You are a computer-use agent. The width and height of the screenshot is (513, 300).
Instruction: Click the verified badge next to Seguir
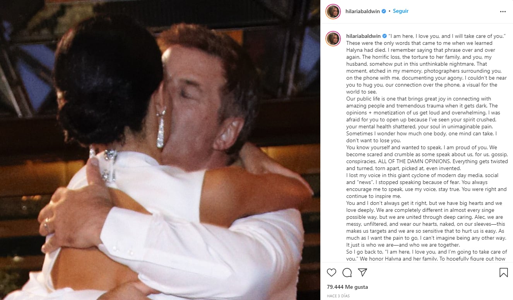(384, 11)
